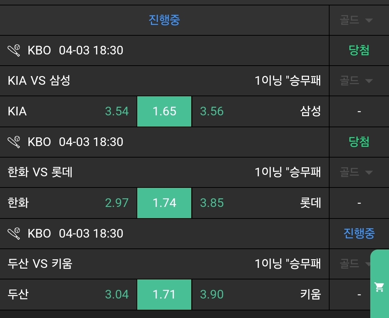This screenshot has height=318, width=389.
Task: Expand the top 골드 dropdown
Action: point(356,20)
